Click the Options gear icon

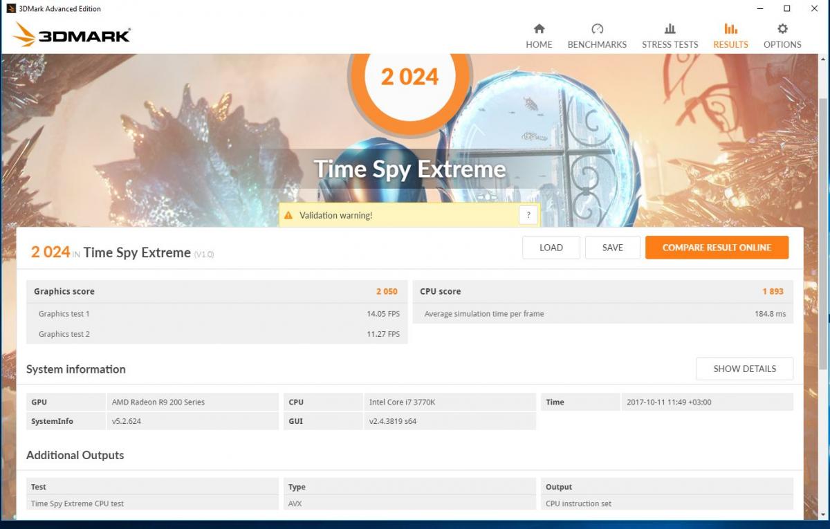782,29
